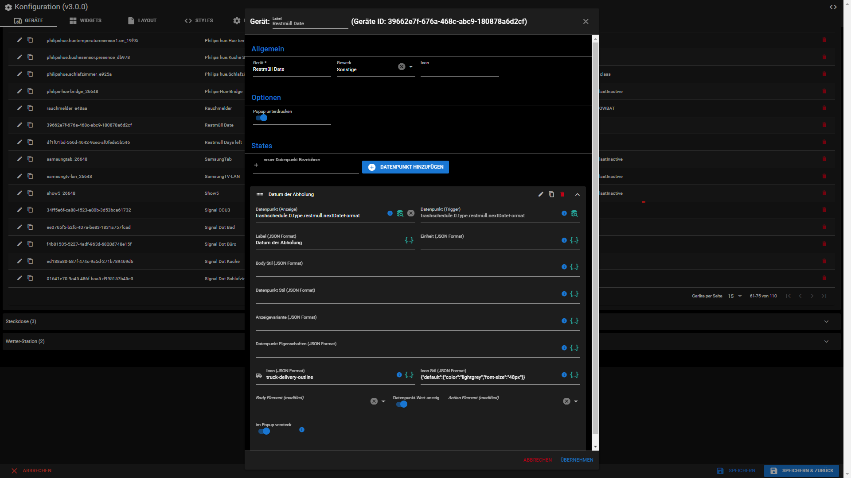Open datapoint browser for Datenpunkt (Anzeige)
Image resolution: width=851 pixels, height=478 pixels.
click(400, 213)
